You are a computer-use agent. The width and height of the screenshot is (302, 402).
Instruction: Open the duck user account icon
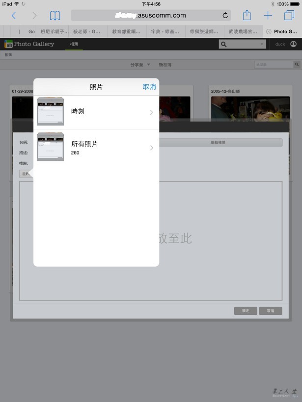click(x=293, y=44)
